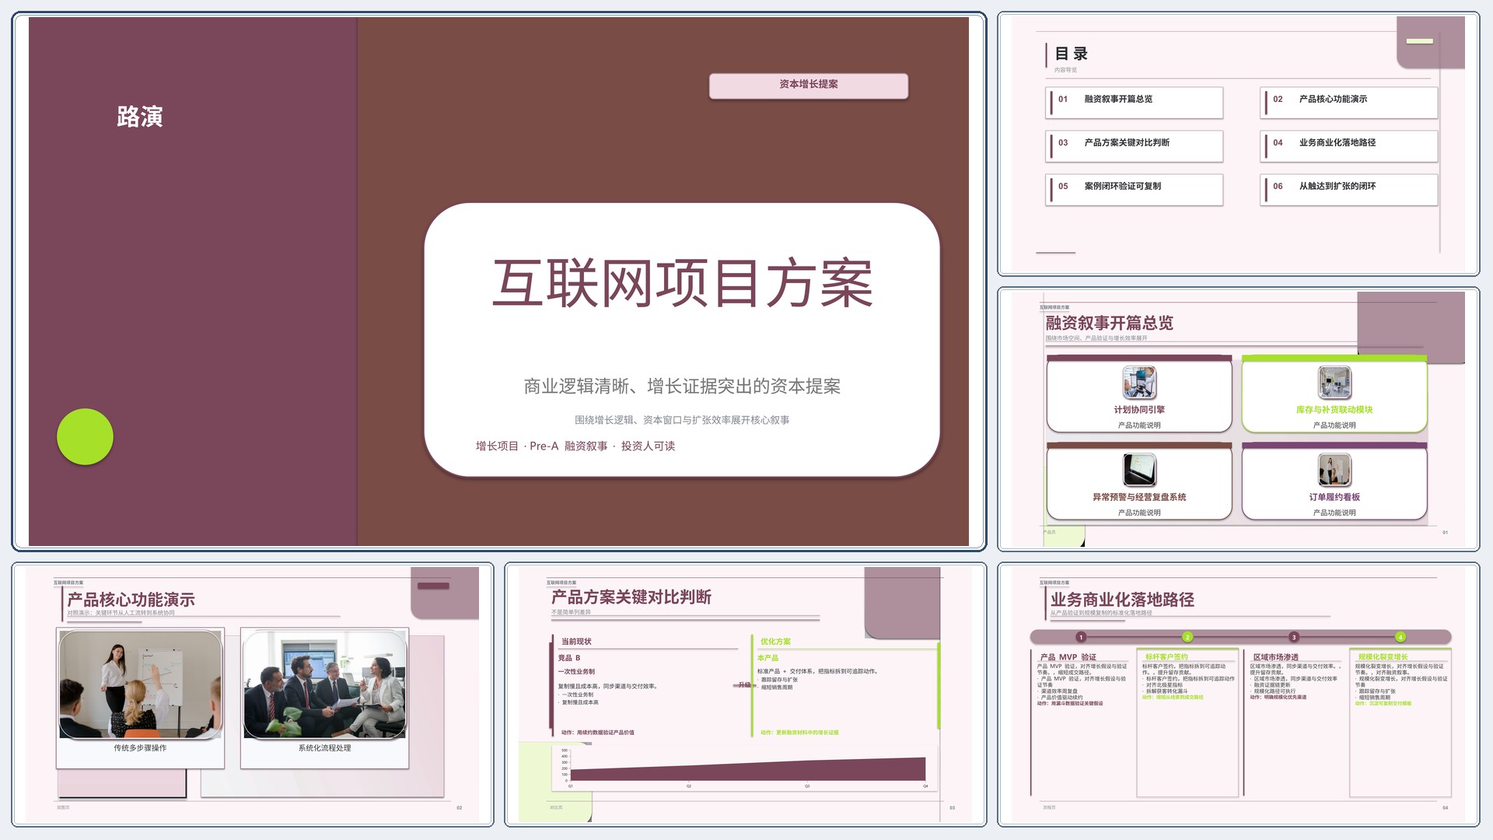Select the 产品 MVP 验证 stage heading
Viewport: 1493px width, 840px height.
[x=1068, y=657]
